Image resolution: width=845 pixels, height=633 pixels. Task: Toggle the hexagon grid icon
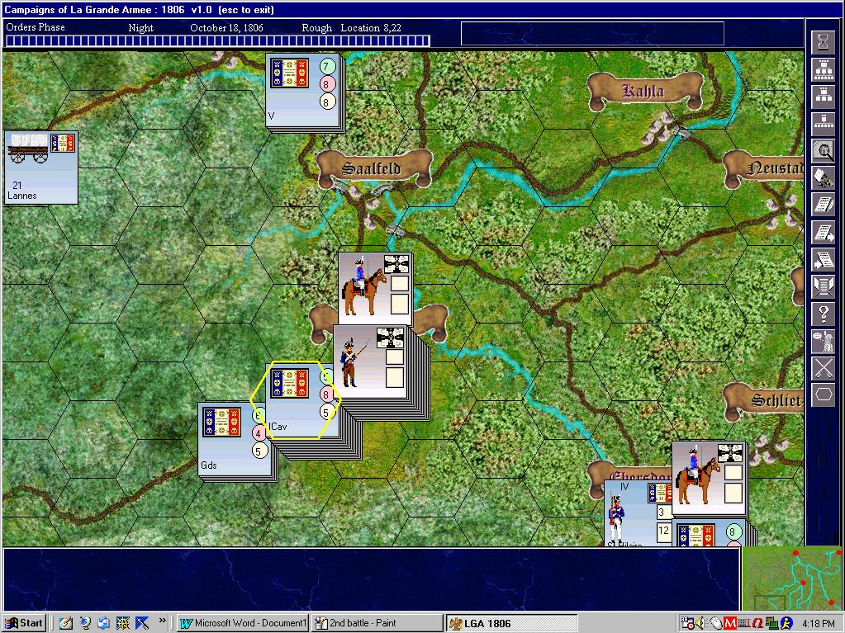click(x=824, y=394)
